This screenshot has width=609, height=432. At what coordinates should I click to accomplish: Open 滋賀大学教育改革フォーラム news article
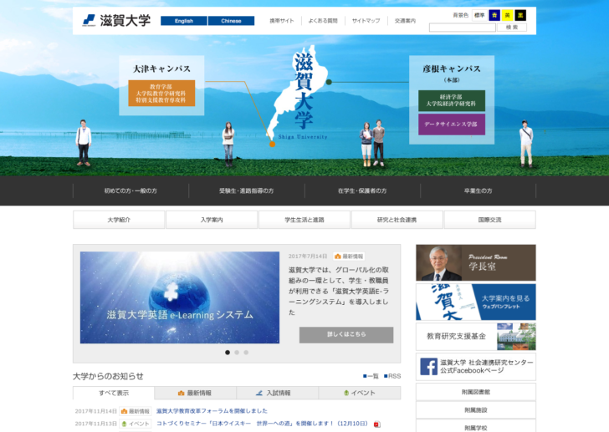(x=212, y=411)
